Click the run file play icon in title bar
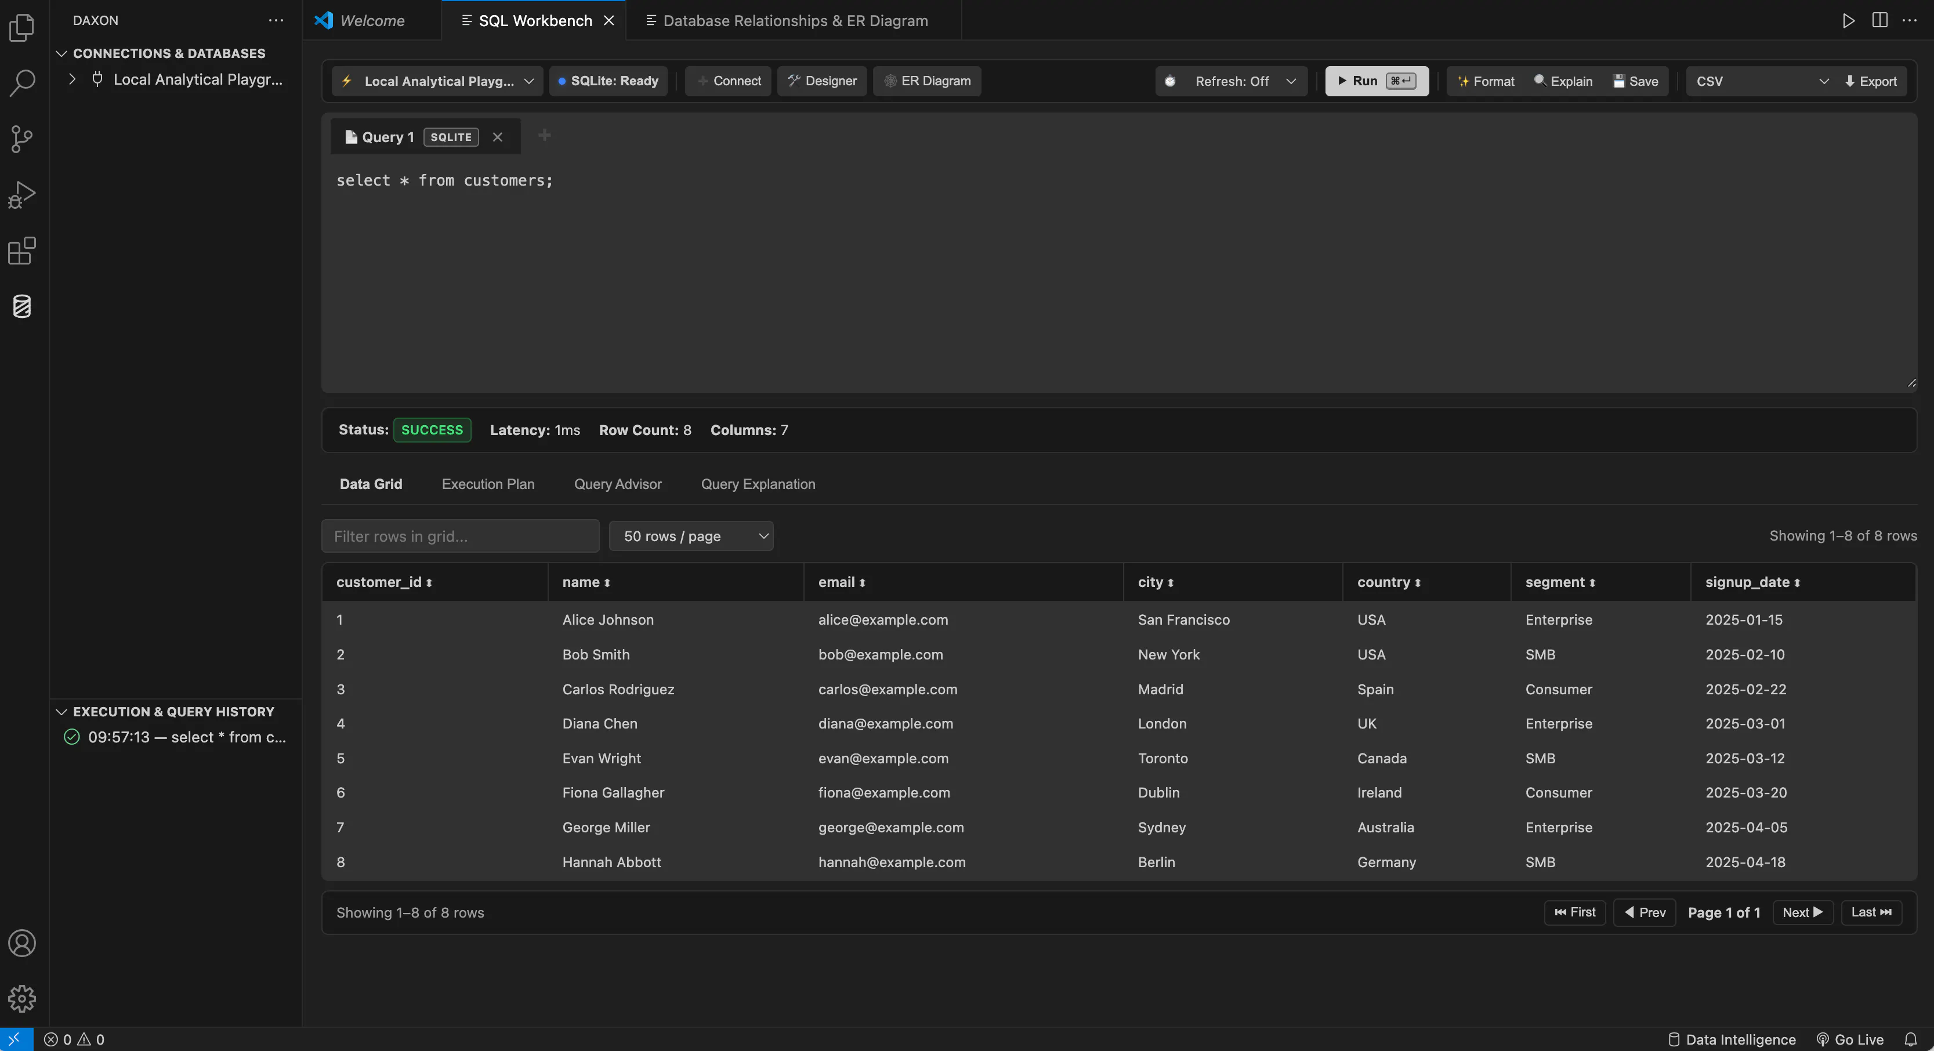1934x1051 pixels. [1849, 20]
